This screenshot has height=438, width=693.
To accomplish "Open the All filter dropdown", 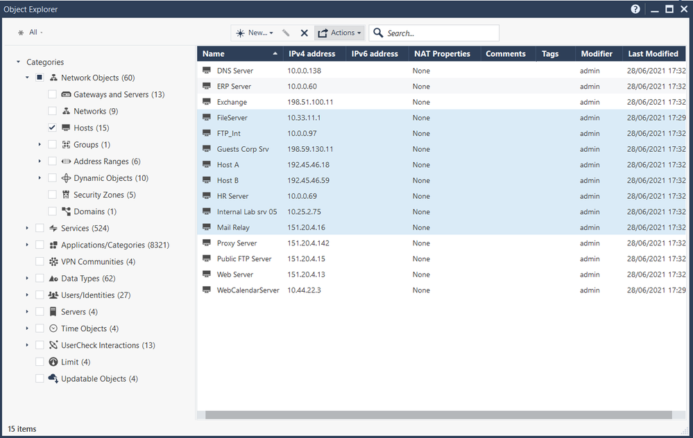I will tap(31, 33).
